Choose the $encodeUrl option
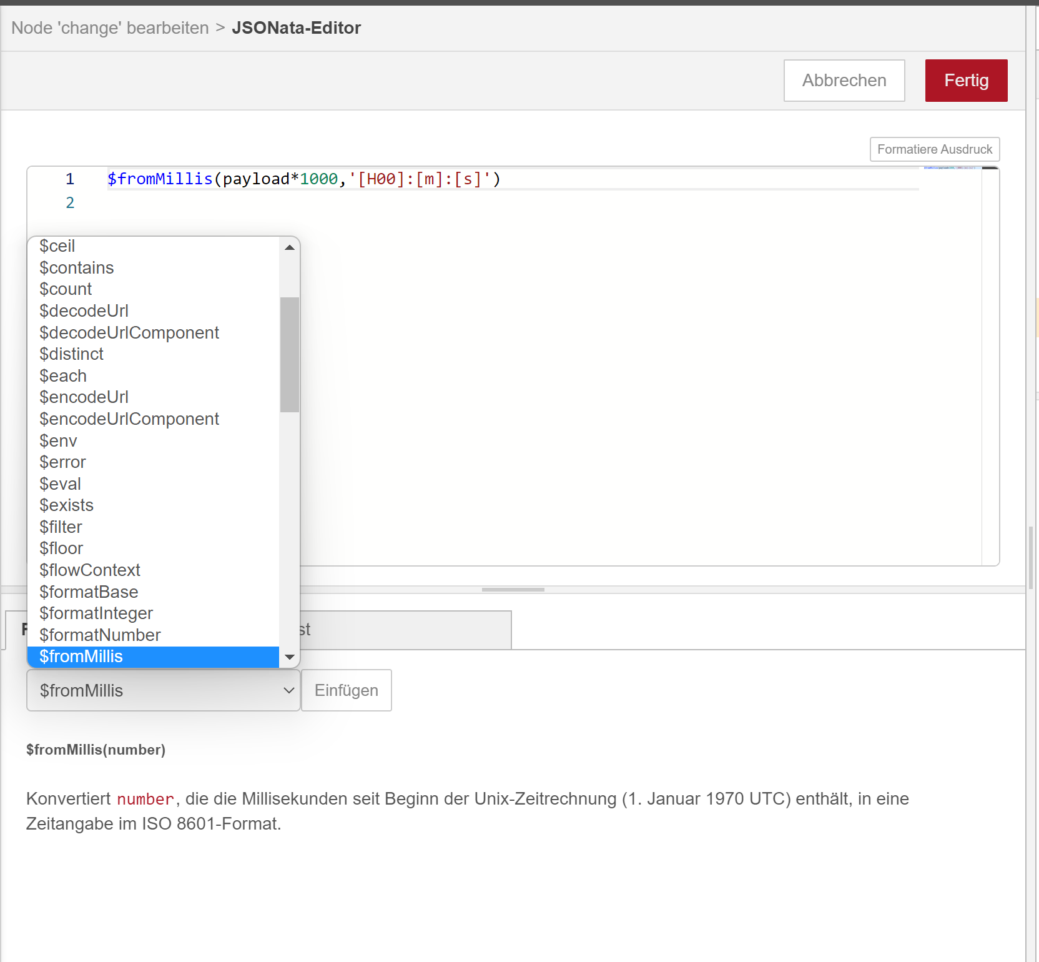The height and width of the screenshot is (962, 1039). [154, 397]
